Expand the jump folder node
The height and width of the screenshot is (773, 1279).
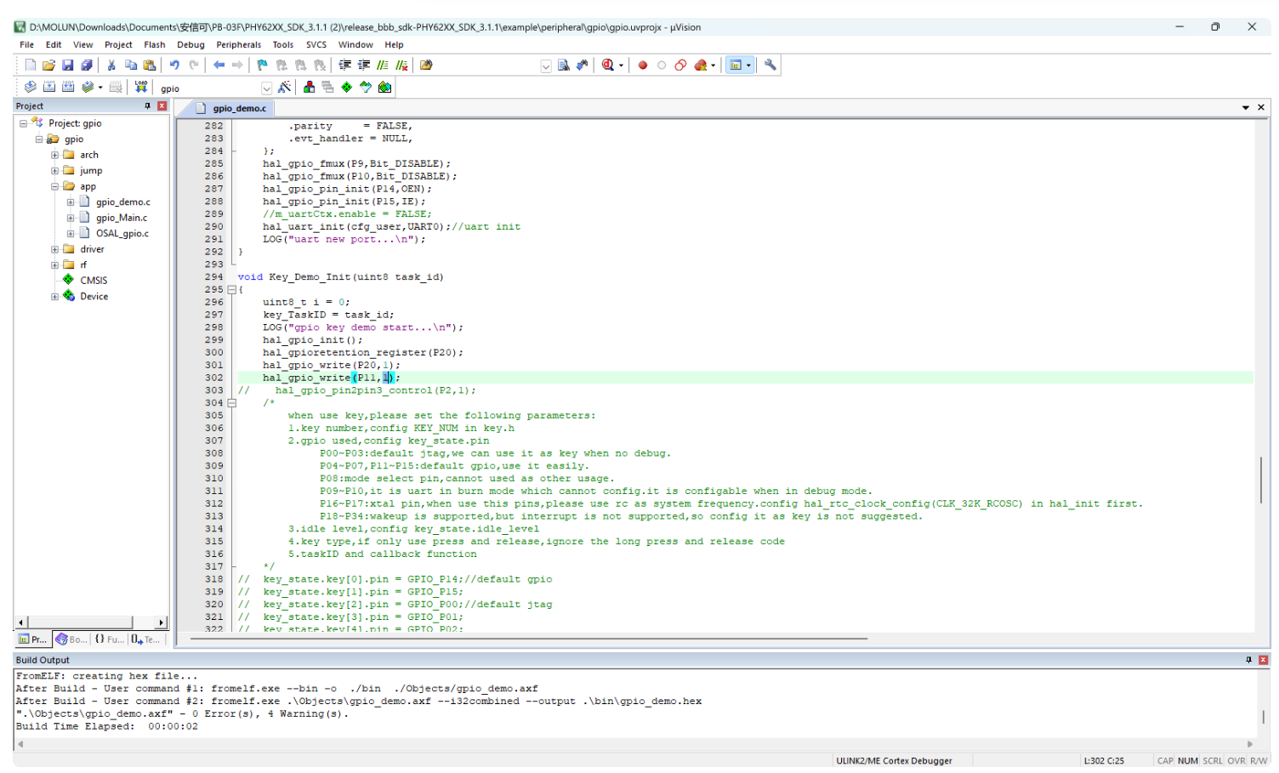click(x=54, y=171)
